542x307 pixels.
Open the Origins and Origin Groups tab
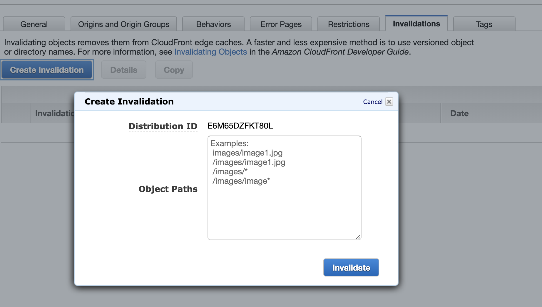(x=123, y=24)
